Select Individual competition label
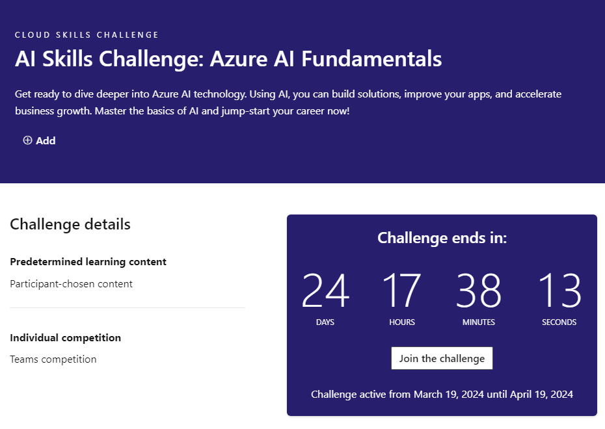The image size is (605, 429). tap(65, 338)
